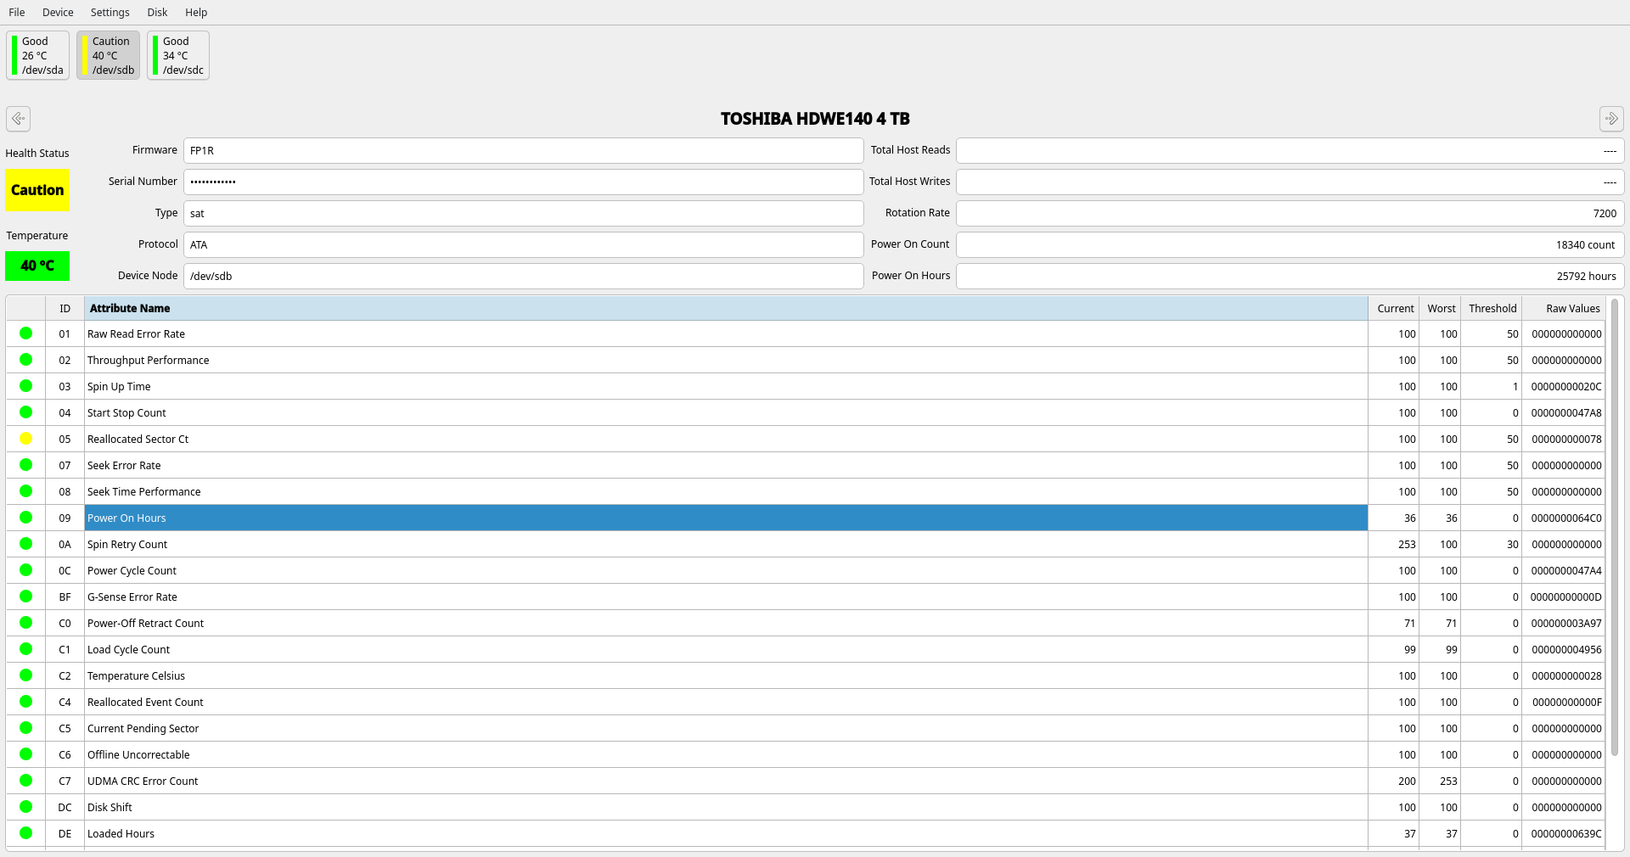Sort by the Attribute Name column header

click(726, 308)
